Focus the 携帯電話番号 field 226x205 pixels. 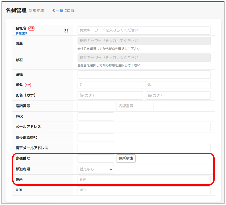(x=96, y=138)
